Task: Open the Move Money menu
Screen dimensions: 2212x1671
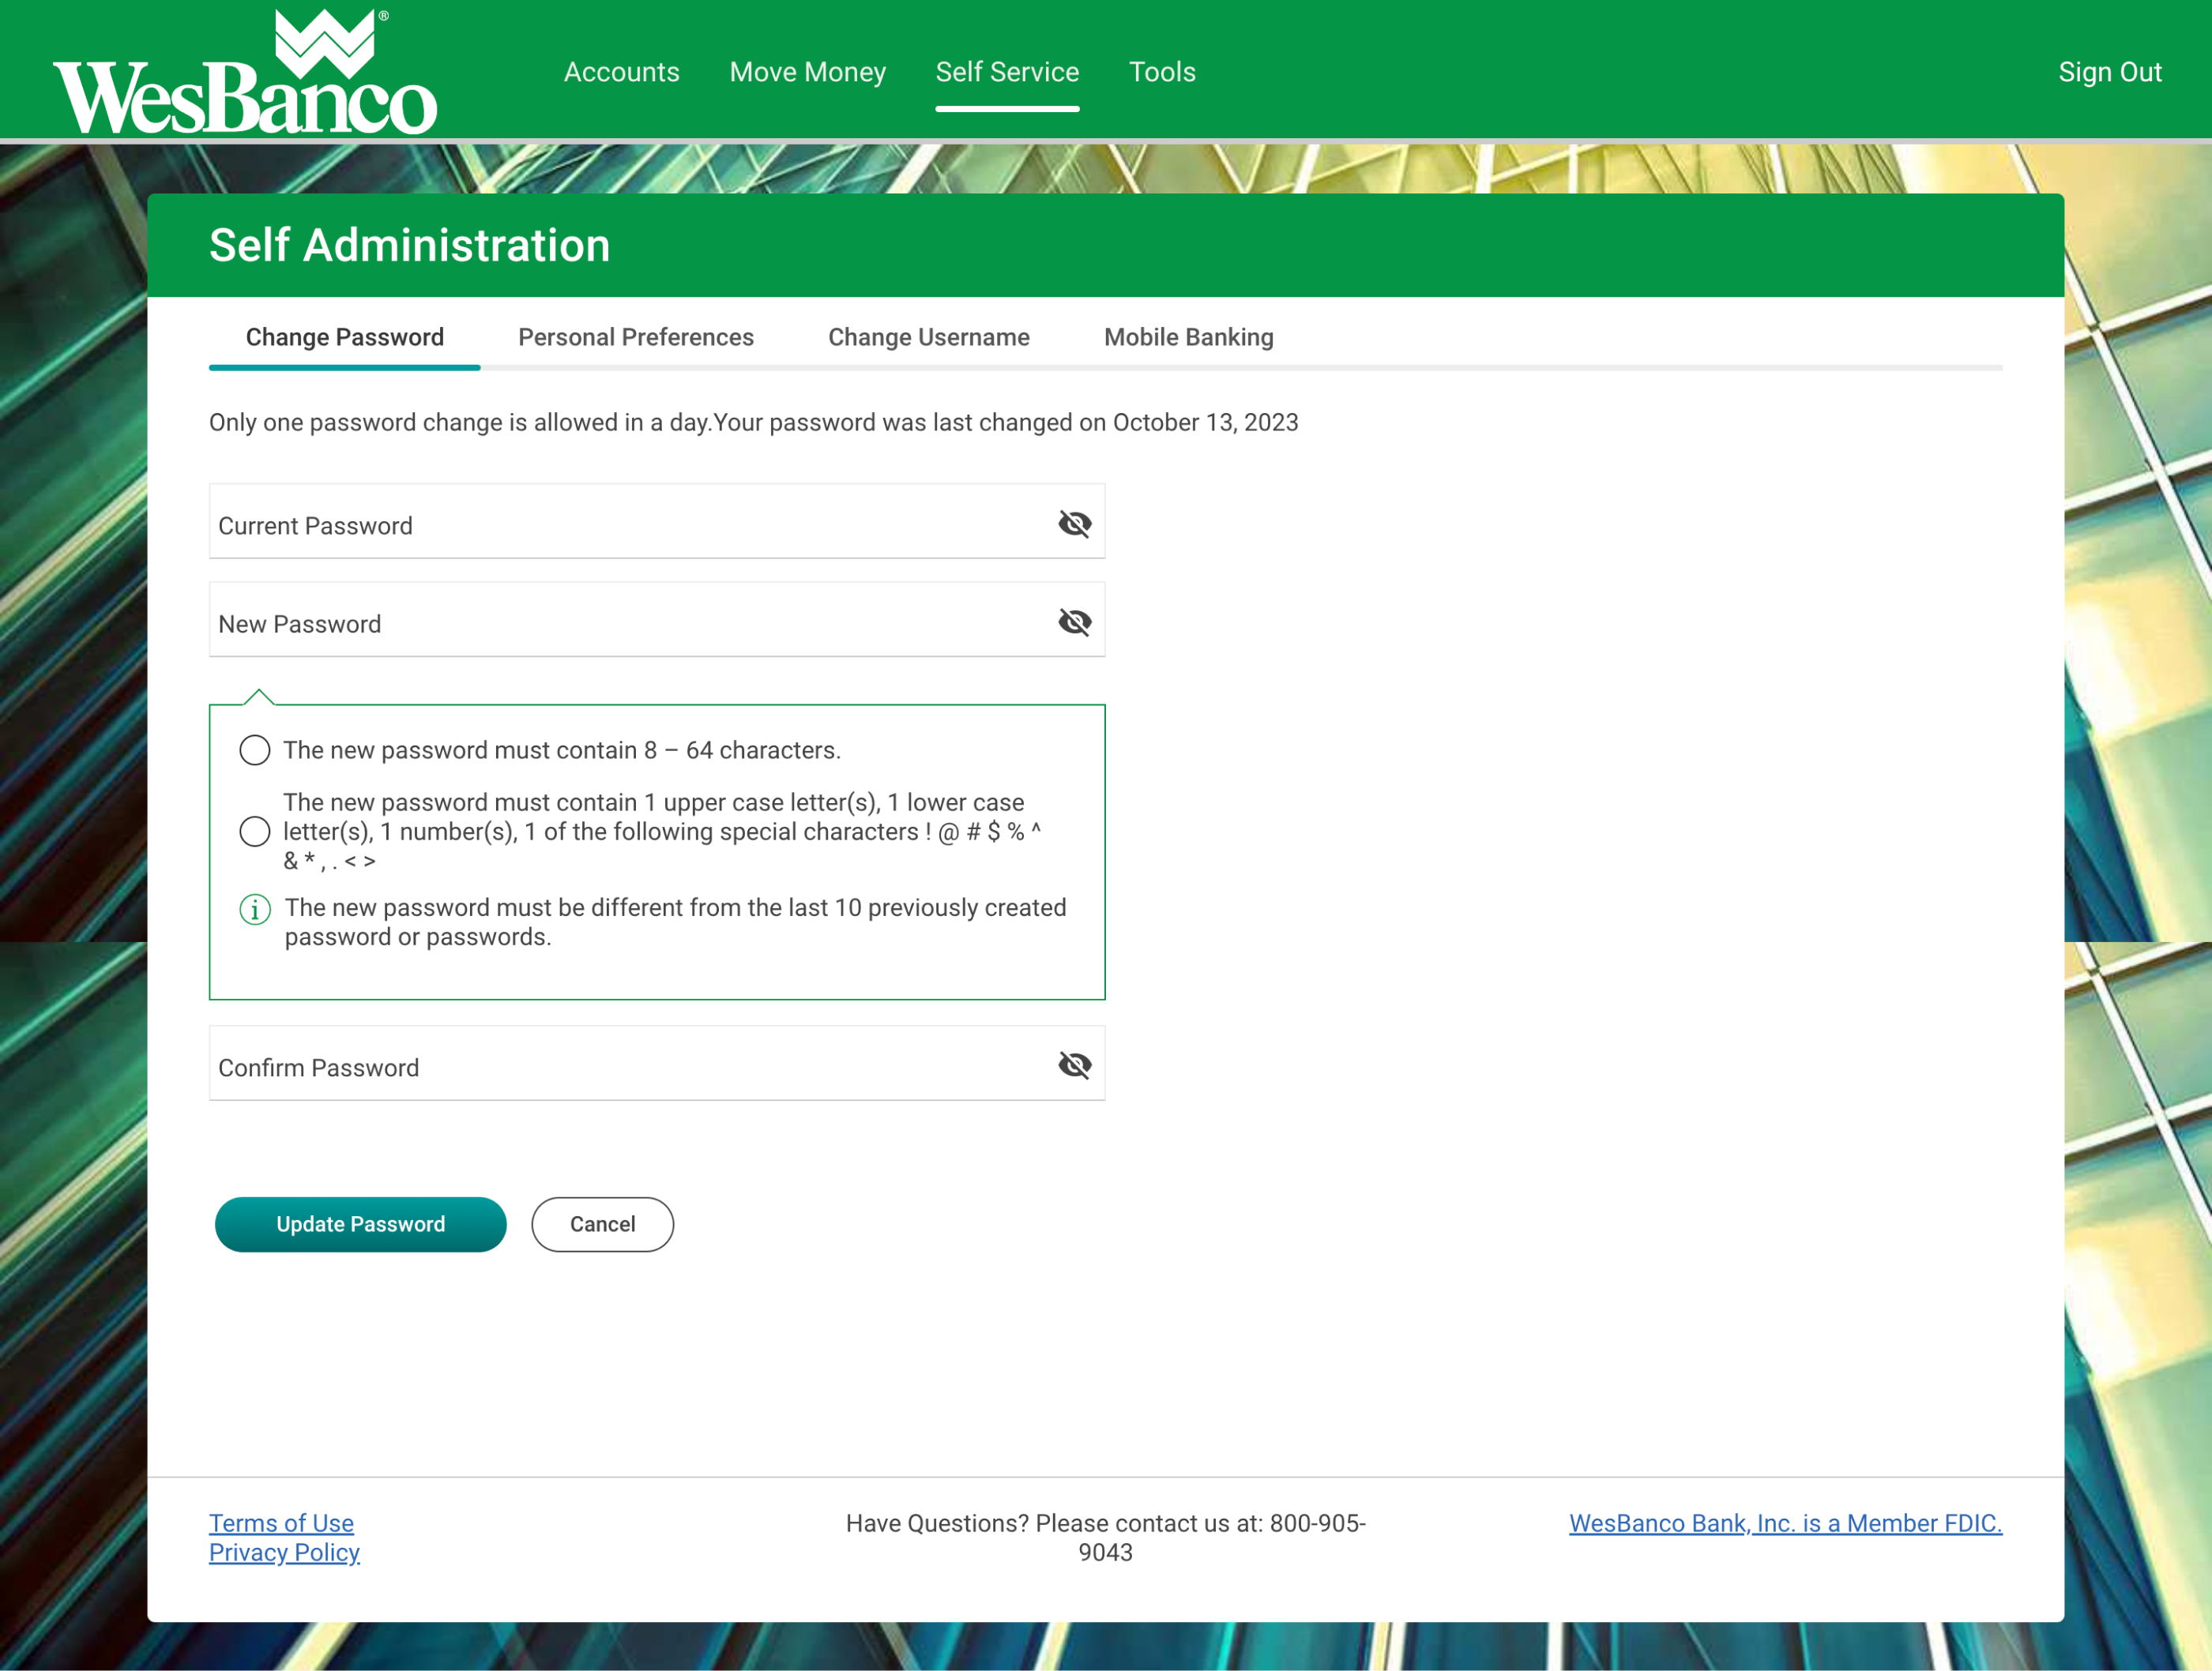Action: pos(807,72)
